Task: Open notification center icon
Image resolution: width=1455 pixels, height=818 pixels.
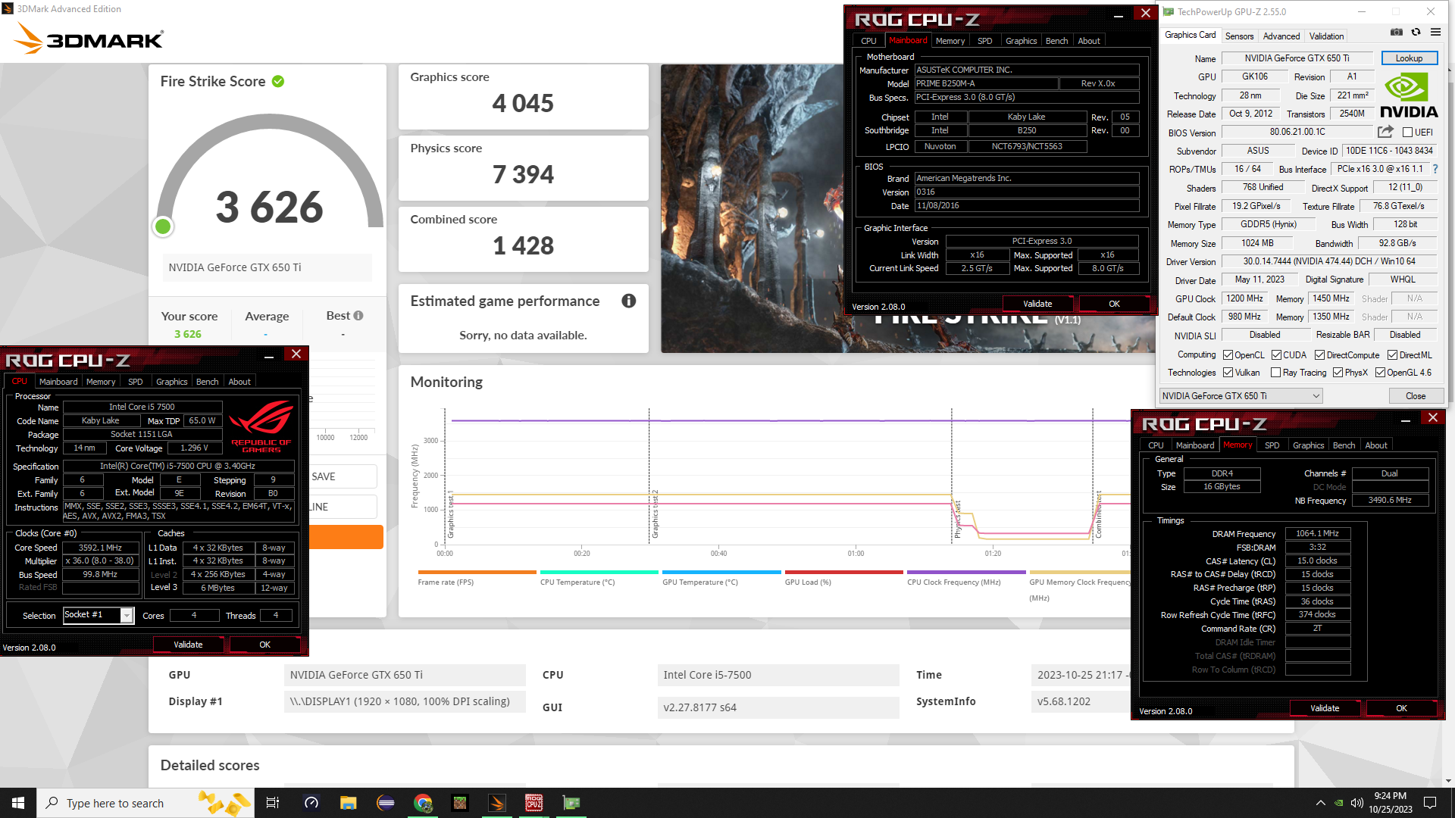Action: 1430,803
